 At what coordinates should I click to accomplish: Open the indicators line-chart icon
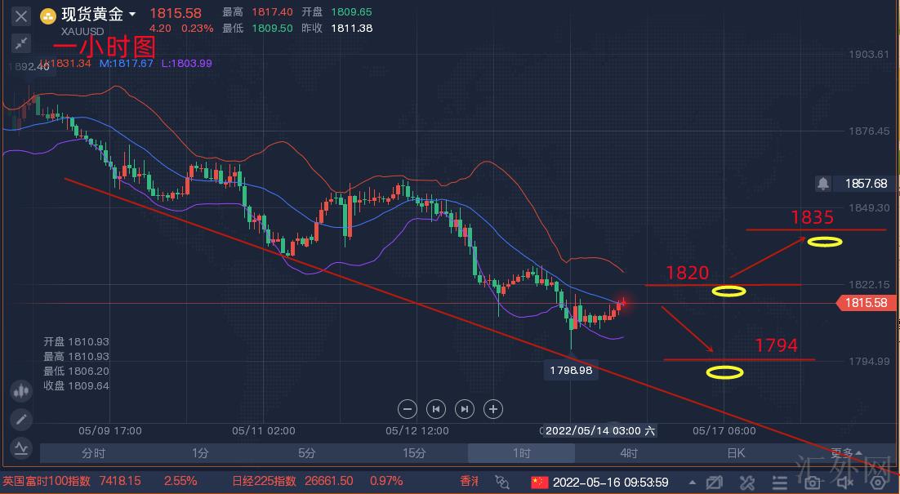(x=21, y=447)
